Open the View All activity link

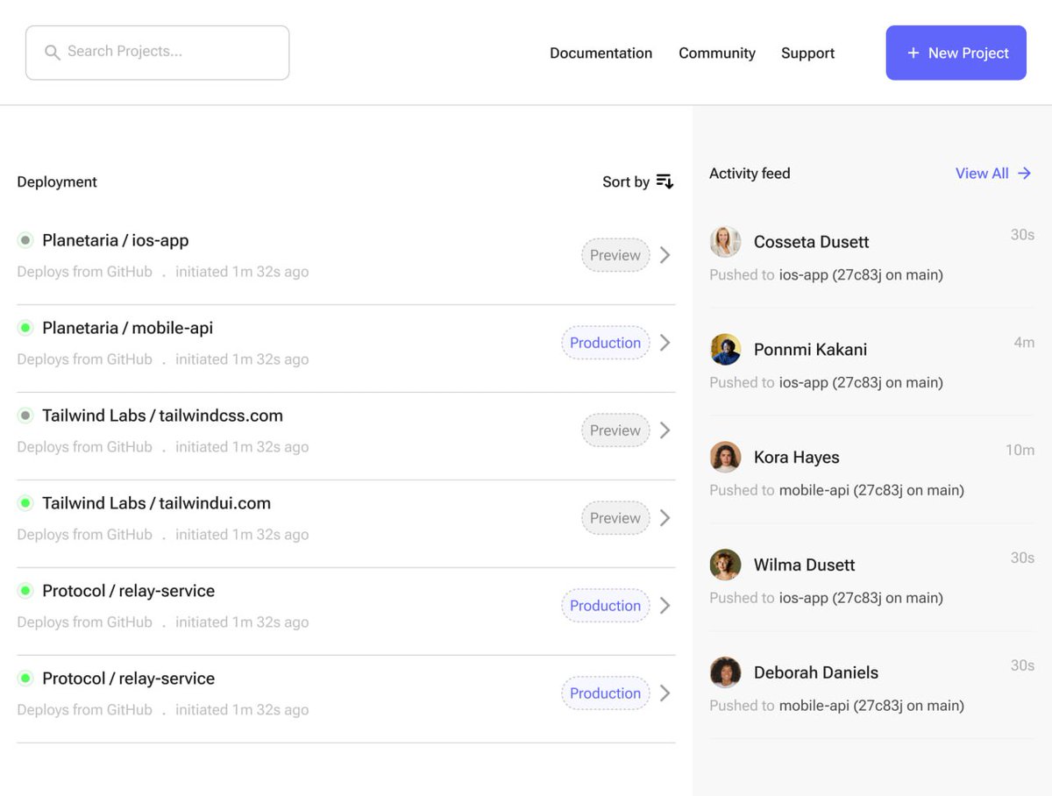[x=982, y=174]
